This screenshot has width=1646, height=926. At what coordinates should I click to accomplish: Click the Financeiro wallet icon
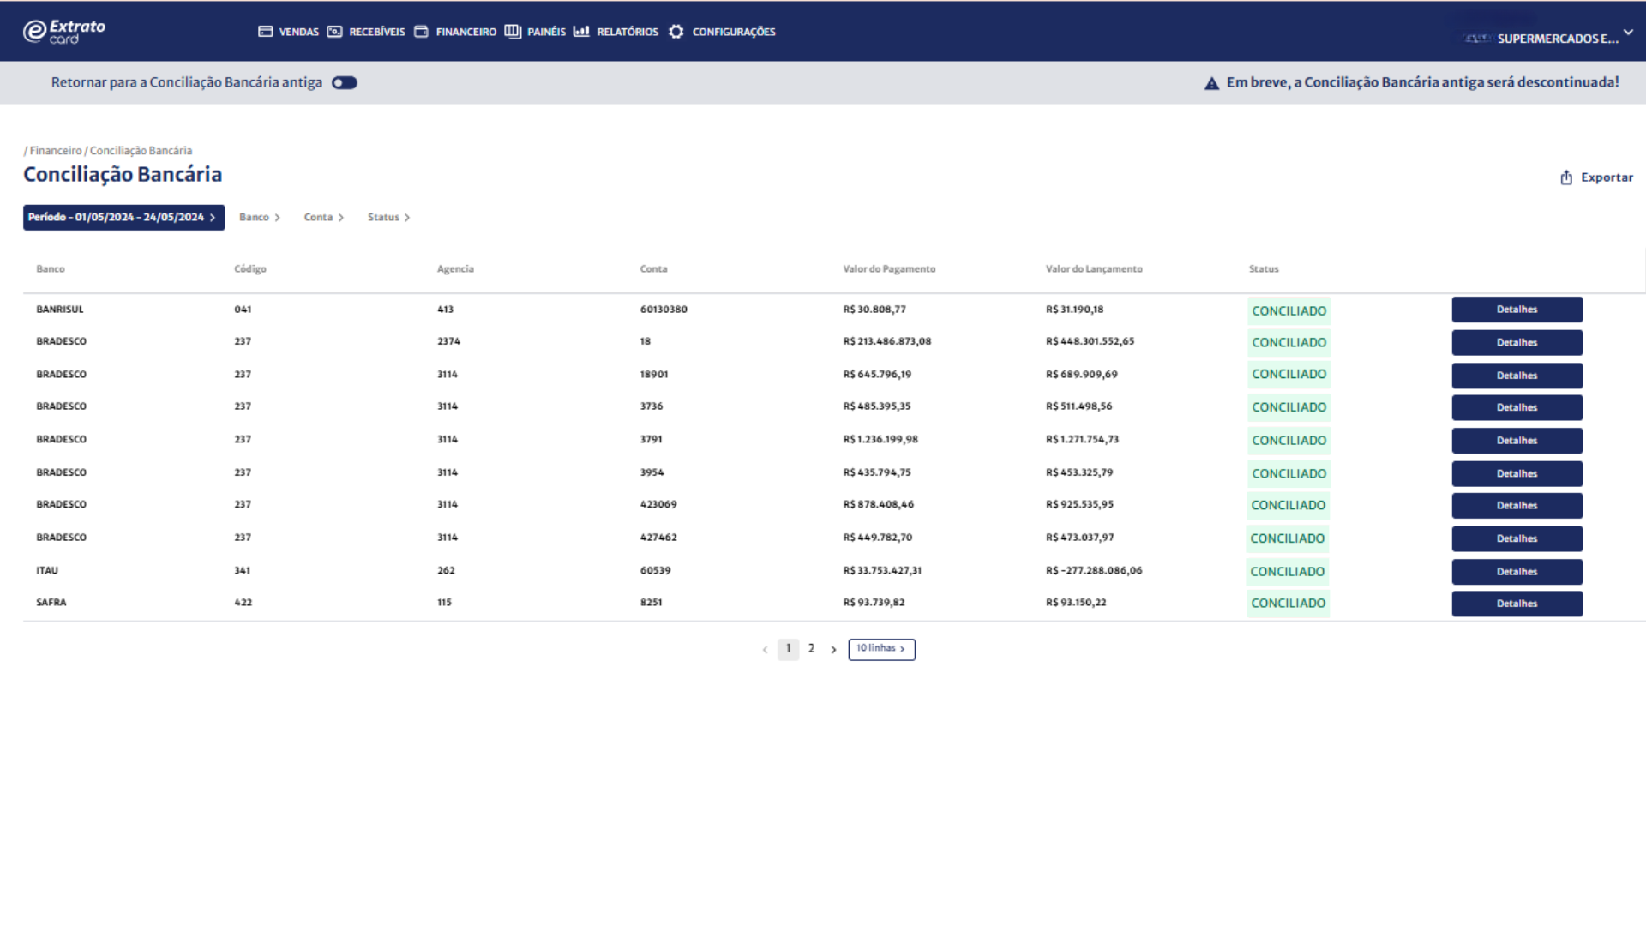click(x=421, y=32)
